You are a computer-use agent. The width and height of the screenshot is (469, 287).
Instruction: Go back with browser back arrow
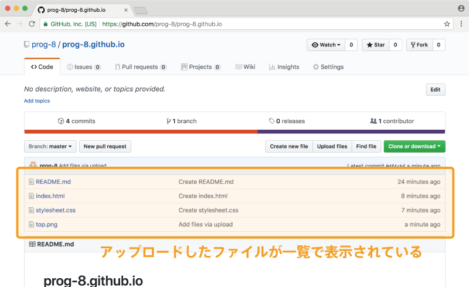pyautogui.click(x=8, y=24)
